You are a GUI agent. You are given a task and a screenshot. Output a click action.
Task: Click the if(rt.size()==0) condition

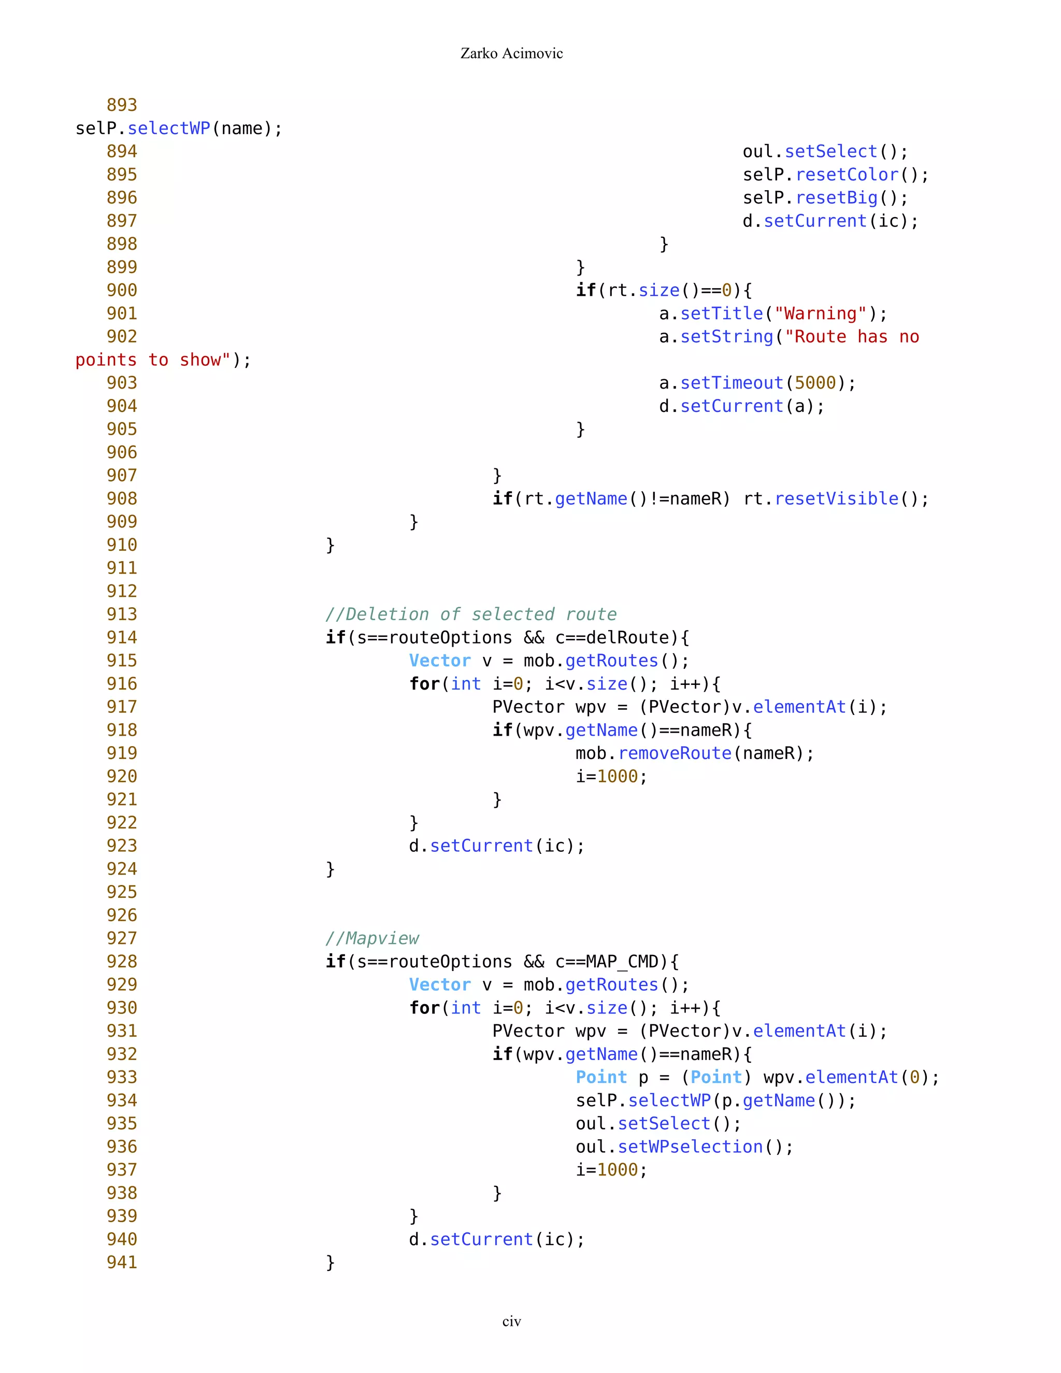coord(664,291)
